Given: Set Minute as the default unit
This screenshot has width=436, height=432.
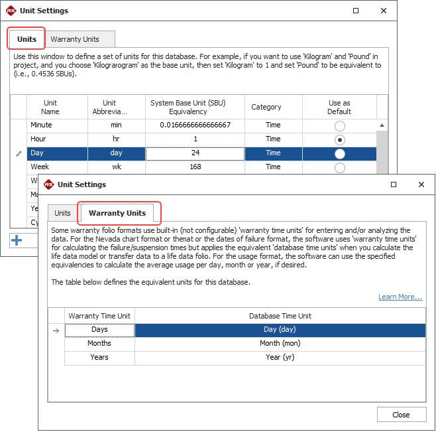Looking at the screenshot, I should [340, 125].
